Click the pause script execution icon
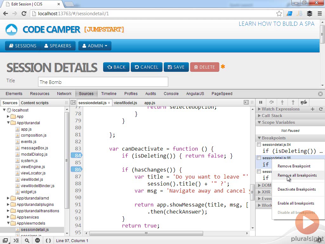 pyautogui.click(x=261, y=102)
